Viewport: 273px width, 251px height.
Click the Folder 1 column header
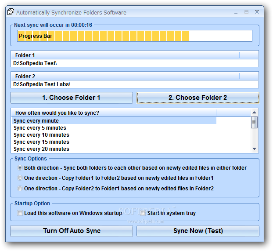tap(126, 55)
